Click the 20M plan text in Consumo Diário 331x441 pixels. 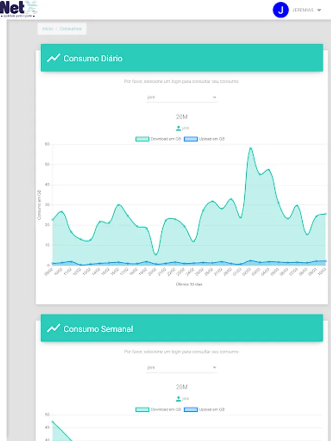click(181, 117)
